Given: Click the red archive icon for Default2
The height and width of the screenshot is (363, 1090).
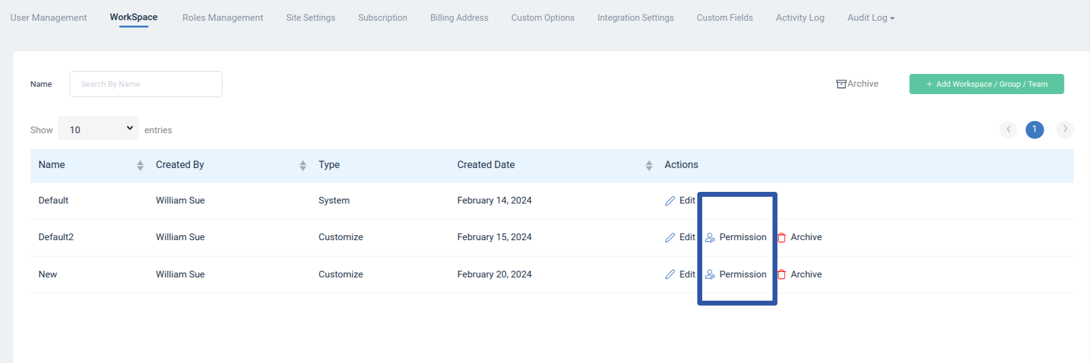Looking at the screenshot, I should point(782,237).
